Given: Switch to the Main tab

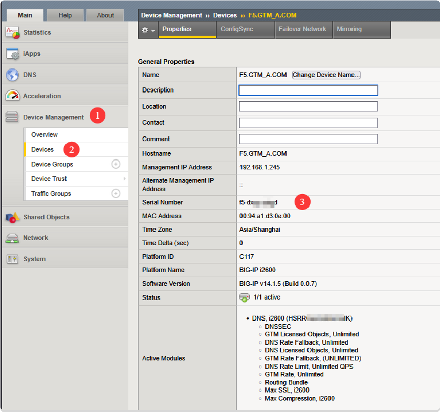Looking at the screenshot, I should click(25, 15).
